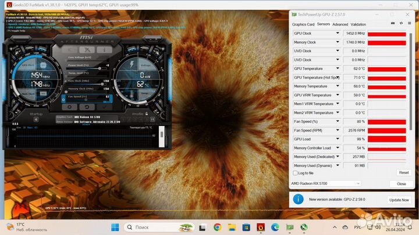Click the OneDrive cloud tray icon
This screenshot has height=235, width=419.
(x=345, y=227)
